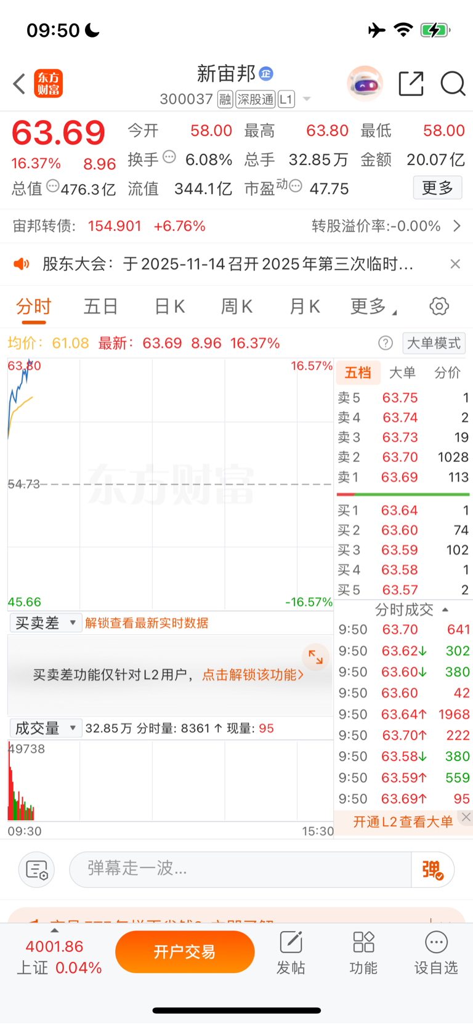Tap the 卖1 63.69 row

[x=403, y=477]
